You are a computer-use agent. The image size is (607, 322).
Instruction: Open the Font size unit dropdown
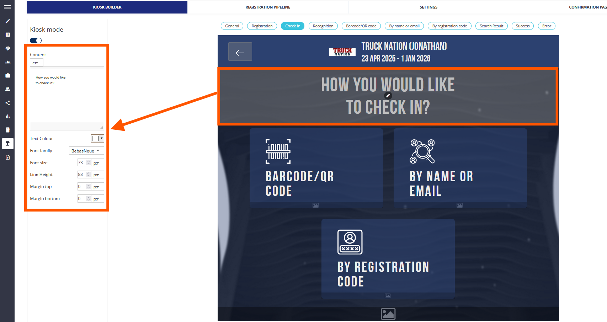(97, 163)
